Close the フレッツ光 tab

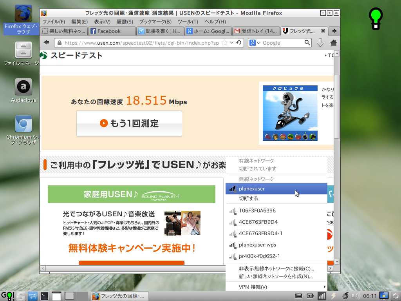pos(323,31)
